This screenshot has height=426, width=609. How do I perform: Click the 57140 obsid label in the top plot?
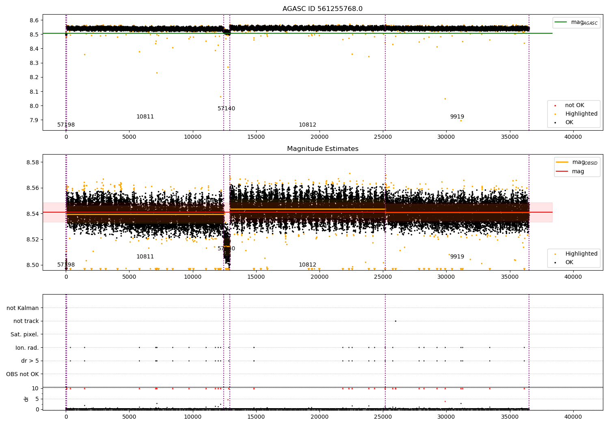pyautogui.click(x=226, y=109)
